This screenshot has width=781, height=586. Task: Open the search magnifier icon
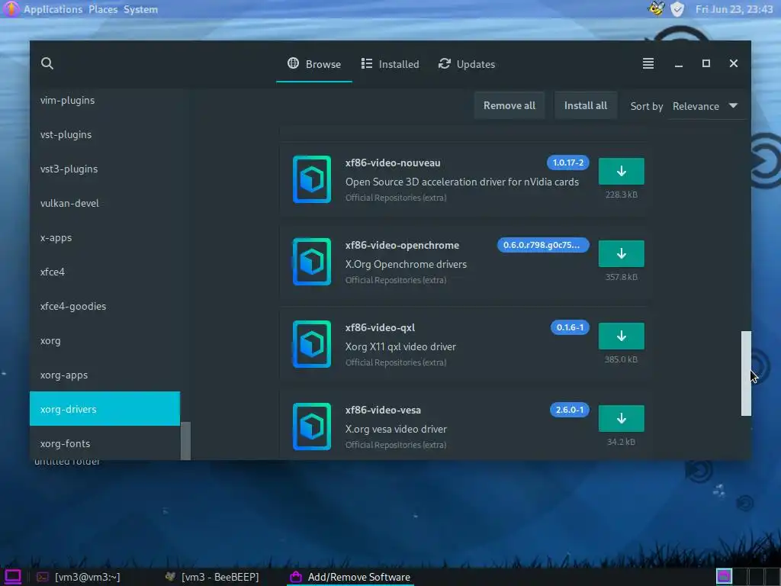pos(47,63)
